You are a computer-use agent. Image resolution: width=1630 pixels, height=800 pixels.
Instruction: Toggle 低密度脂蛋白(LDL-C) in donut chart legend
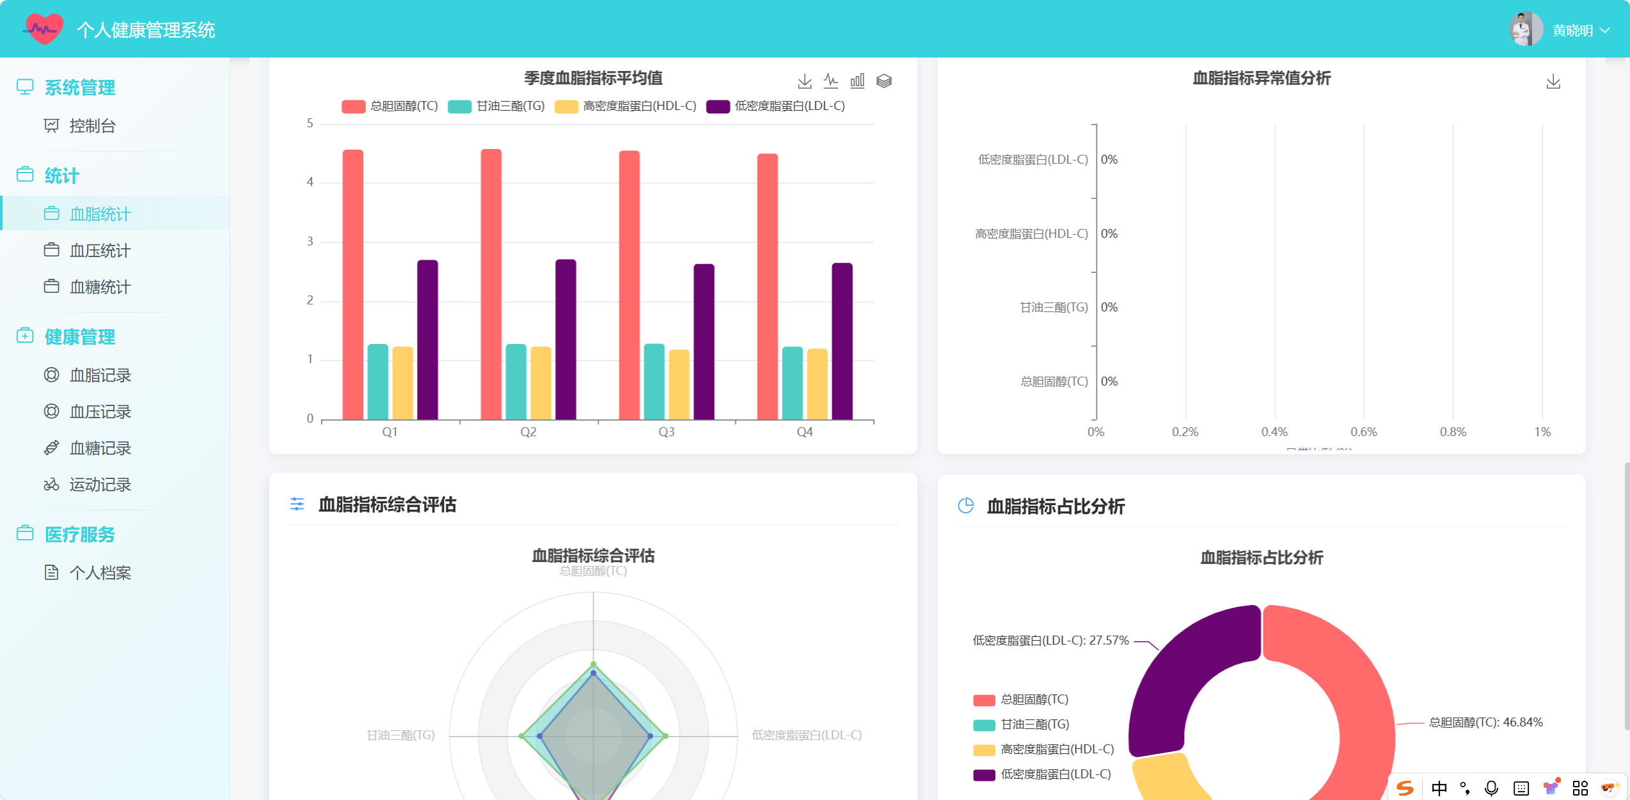click(1042, 774)
